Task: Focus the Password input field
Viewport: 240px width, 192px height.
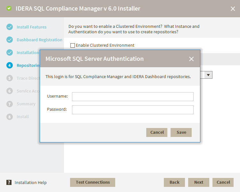Action: (x=132, y=110)
